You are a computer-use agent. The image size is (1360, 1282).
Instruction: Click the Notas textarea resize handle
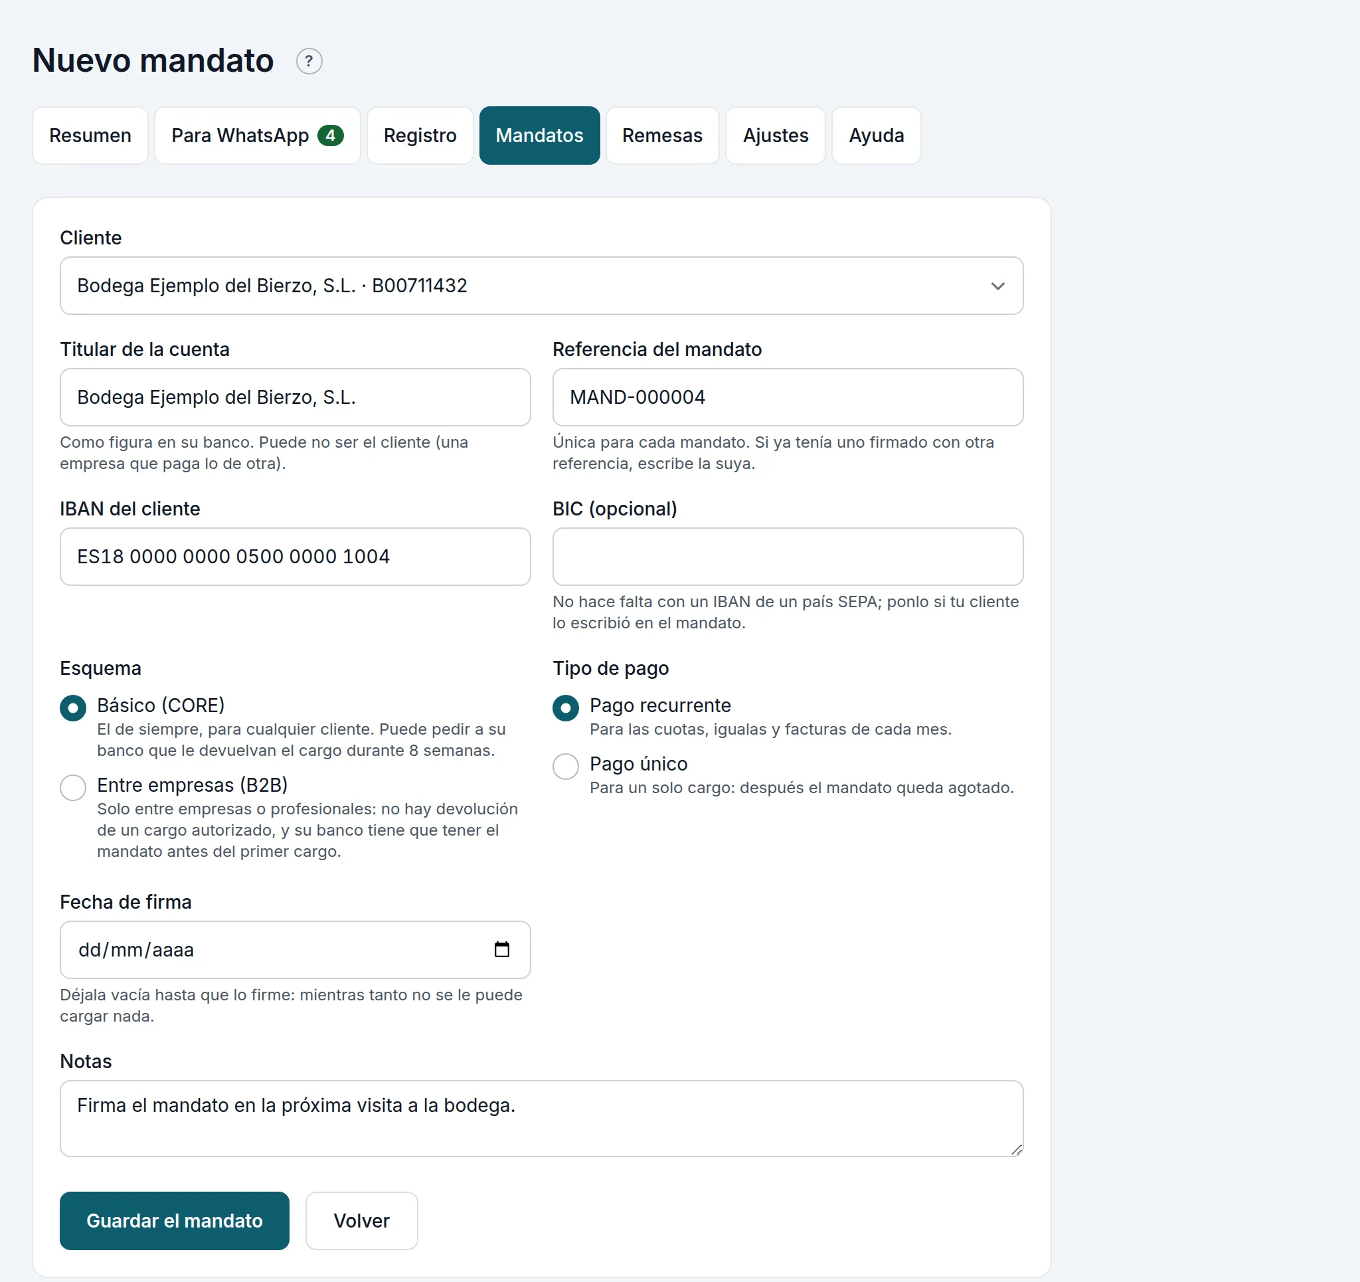tap(1017, 1150)
